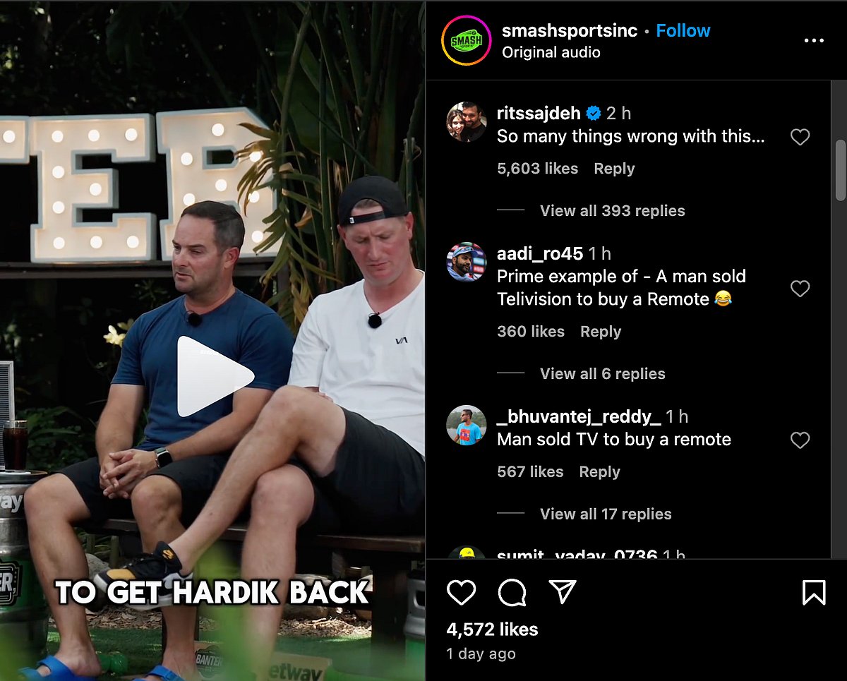Open comment bubble icon below comments
The image size is (847, 681).
click(512, 593)
